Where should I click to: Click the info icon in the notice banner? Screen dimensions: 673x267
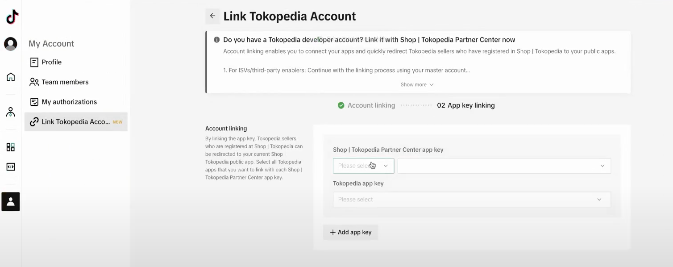tap(216, 40)
